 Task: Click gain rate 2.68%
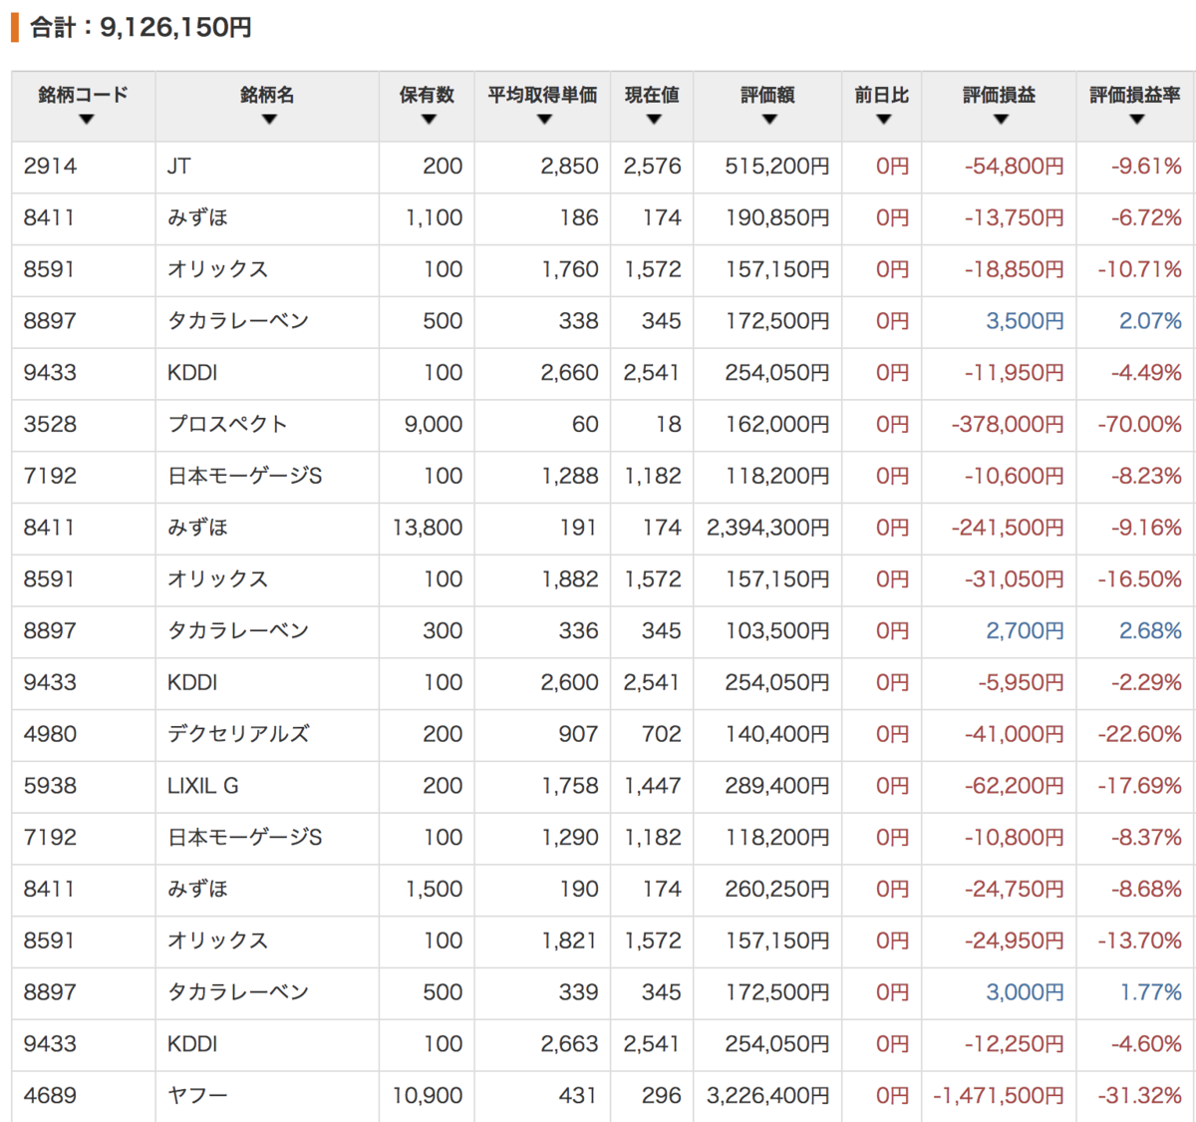(1150, 631)
